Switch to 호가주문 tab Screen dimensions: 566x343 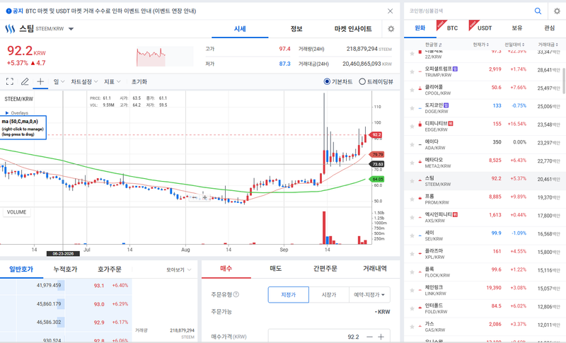pyautogui.click(x=110, y=269)
